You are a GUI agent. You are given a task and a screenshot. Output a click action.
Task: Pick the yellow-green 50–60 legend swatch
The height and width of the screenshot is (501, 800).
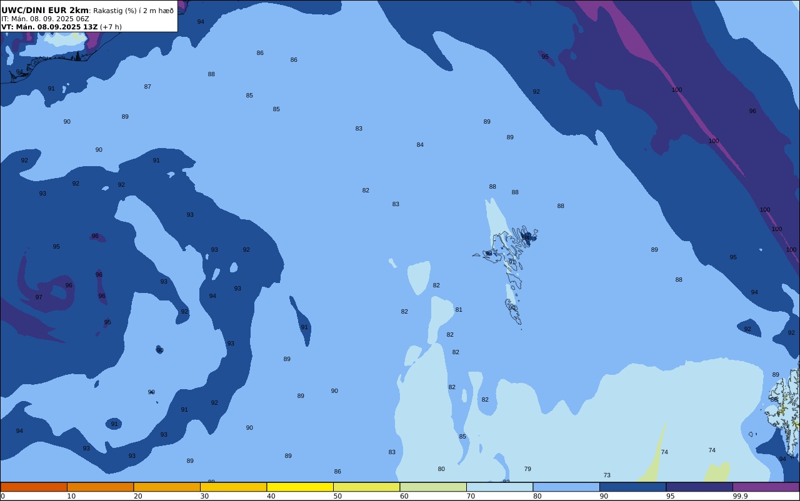tap(366, 487)
